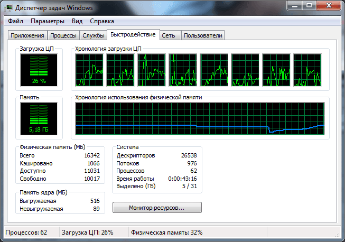Click the Выгружаемая value 516
345x242 pixels.
(x=95, y=201)
